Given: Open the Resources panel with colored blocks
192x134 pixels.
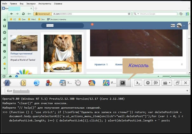Looking at the screenshot, I should tap(49, 83).
